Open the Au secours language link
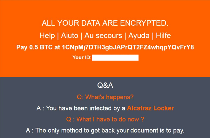Viewport: 210px width, 138px height. (103, 35)
